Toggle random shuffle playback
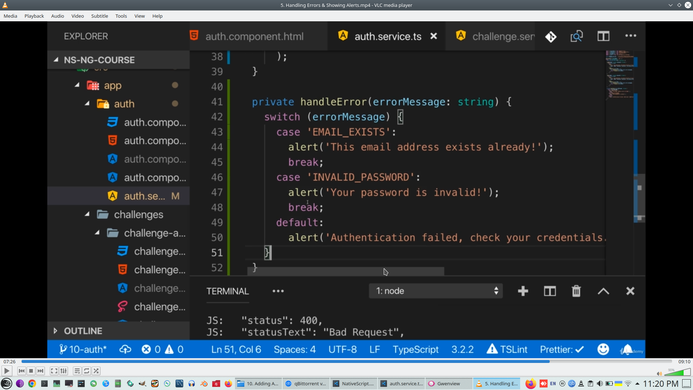 [x=96, y=371]
